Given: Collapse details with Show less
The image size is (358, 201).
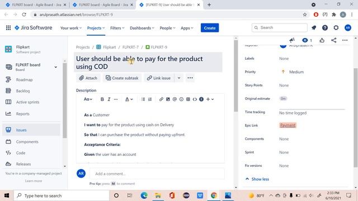Looking at the screenshot, I should click(257, 179).
